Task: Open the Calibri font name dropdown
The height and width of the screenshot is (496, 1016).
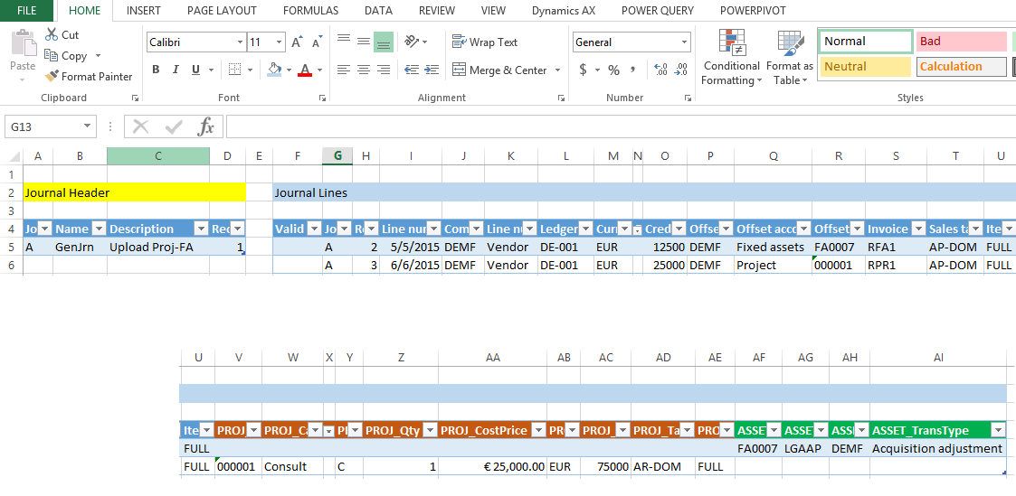Action: (x=240, y=42)
